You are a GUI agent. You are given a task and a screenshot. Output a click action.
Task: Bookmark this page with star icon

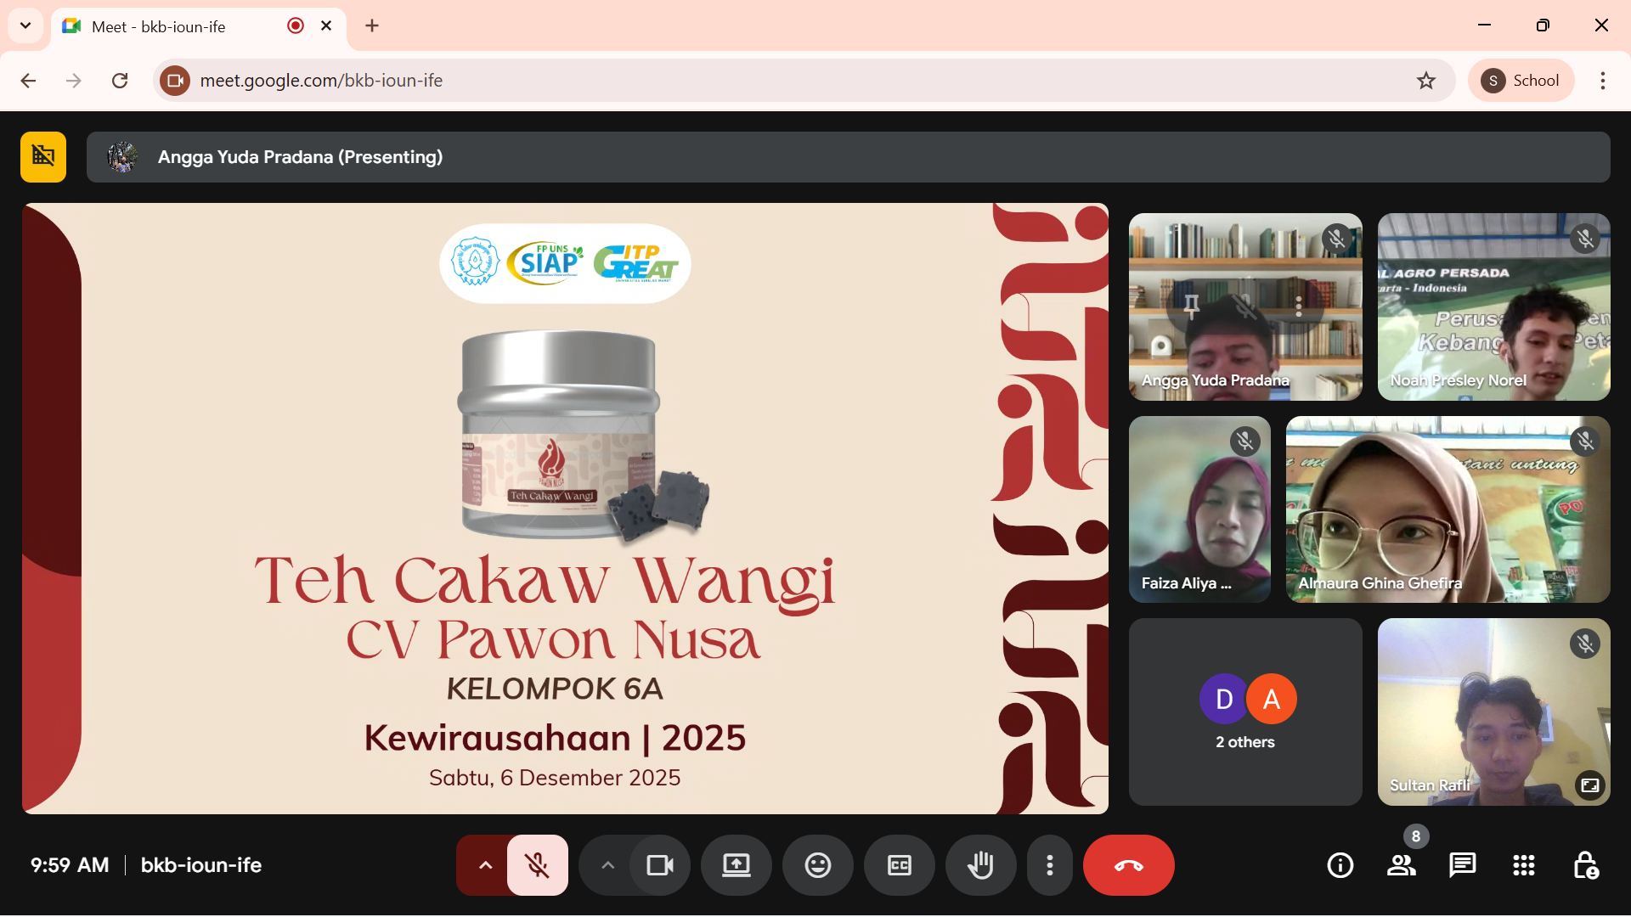[1426, 81]
